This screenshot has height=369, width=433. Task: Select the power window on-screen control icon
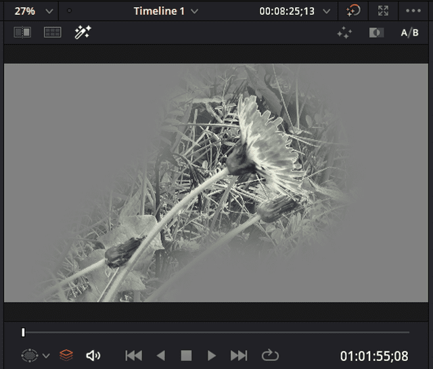[30, 355]
